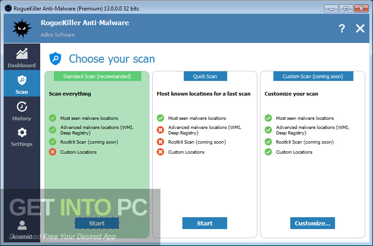The height and width of the screenshot is (246, 373).
Task: Click the white X in blue header
Action: coord(360,28)
